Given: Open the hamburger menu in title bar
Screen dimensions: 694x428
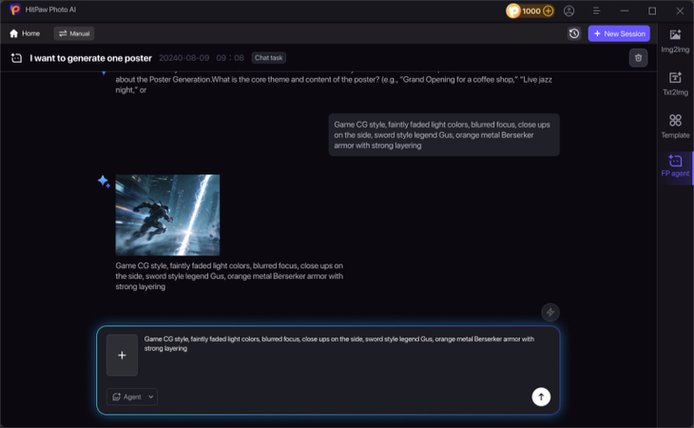Looking at the screenshot, I should (596, 10).
